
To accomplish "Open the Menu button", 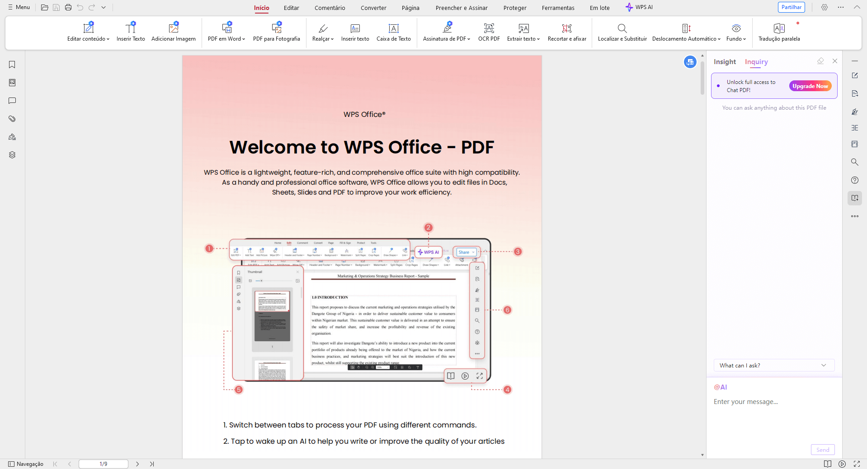I will click(19, 7).
